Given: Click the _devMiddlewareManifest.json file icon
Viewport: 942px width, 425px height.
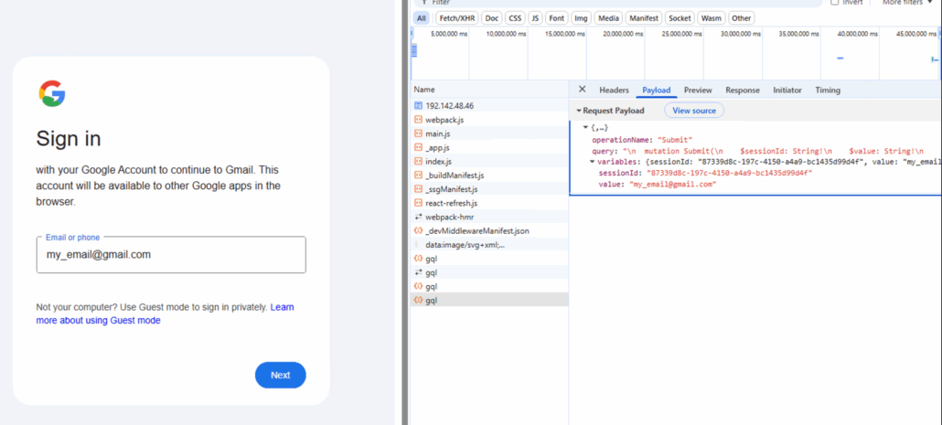Looking at the screenshot, I should [x=418, y=231].
